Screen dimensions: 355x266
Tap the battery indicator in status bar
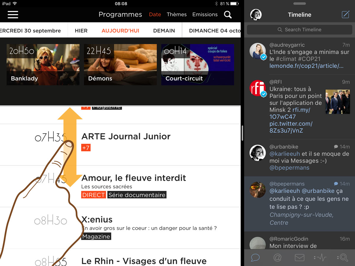point(234,4)
